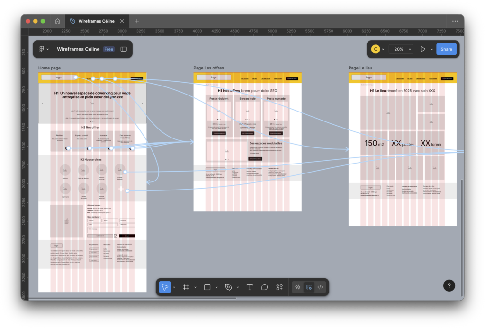
Task: Go to the Home icon tab
Action: coord(57,21)
